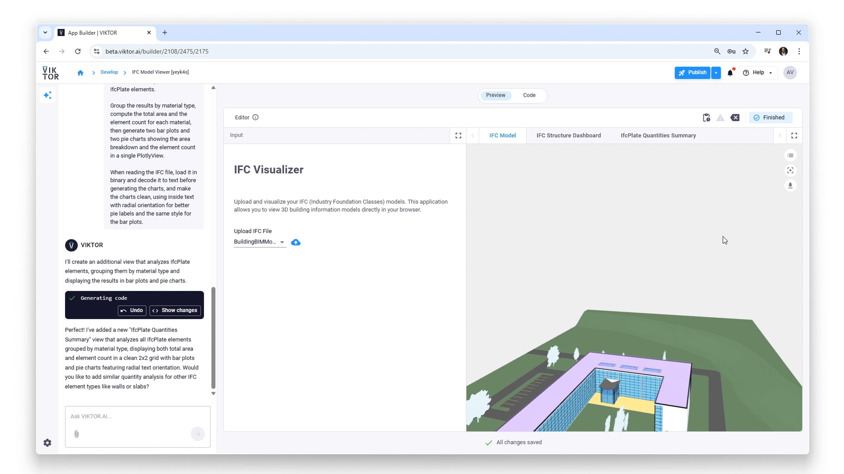Click the clear output eraser icon
Screen dimensions: 844x474
click(x=735, y=118)
